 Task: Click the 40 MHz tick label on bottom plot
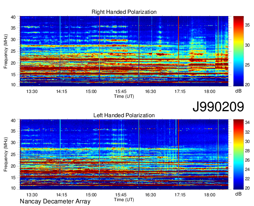[13, 121]
